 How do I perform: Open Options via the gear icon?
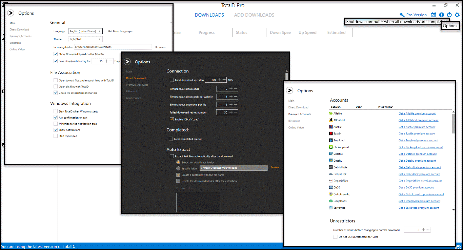457,15
